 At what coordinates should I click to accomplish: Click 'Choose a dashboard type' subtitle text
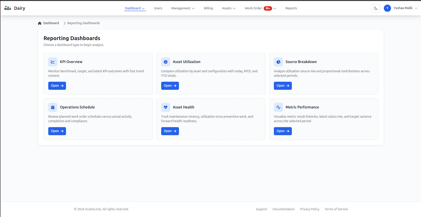click(74, 45)
